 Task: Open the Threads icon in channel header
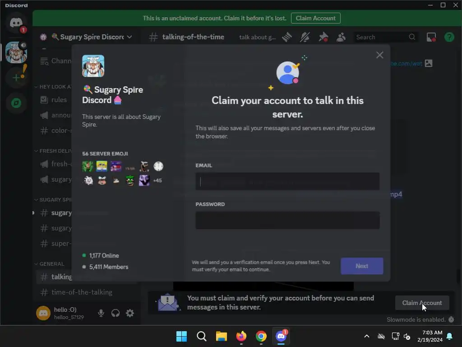coord(286,37)
